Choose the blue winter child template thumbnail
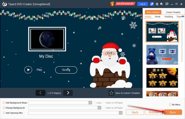 (162, 54)
